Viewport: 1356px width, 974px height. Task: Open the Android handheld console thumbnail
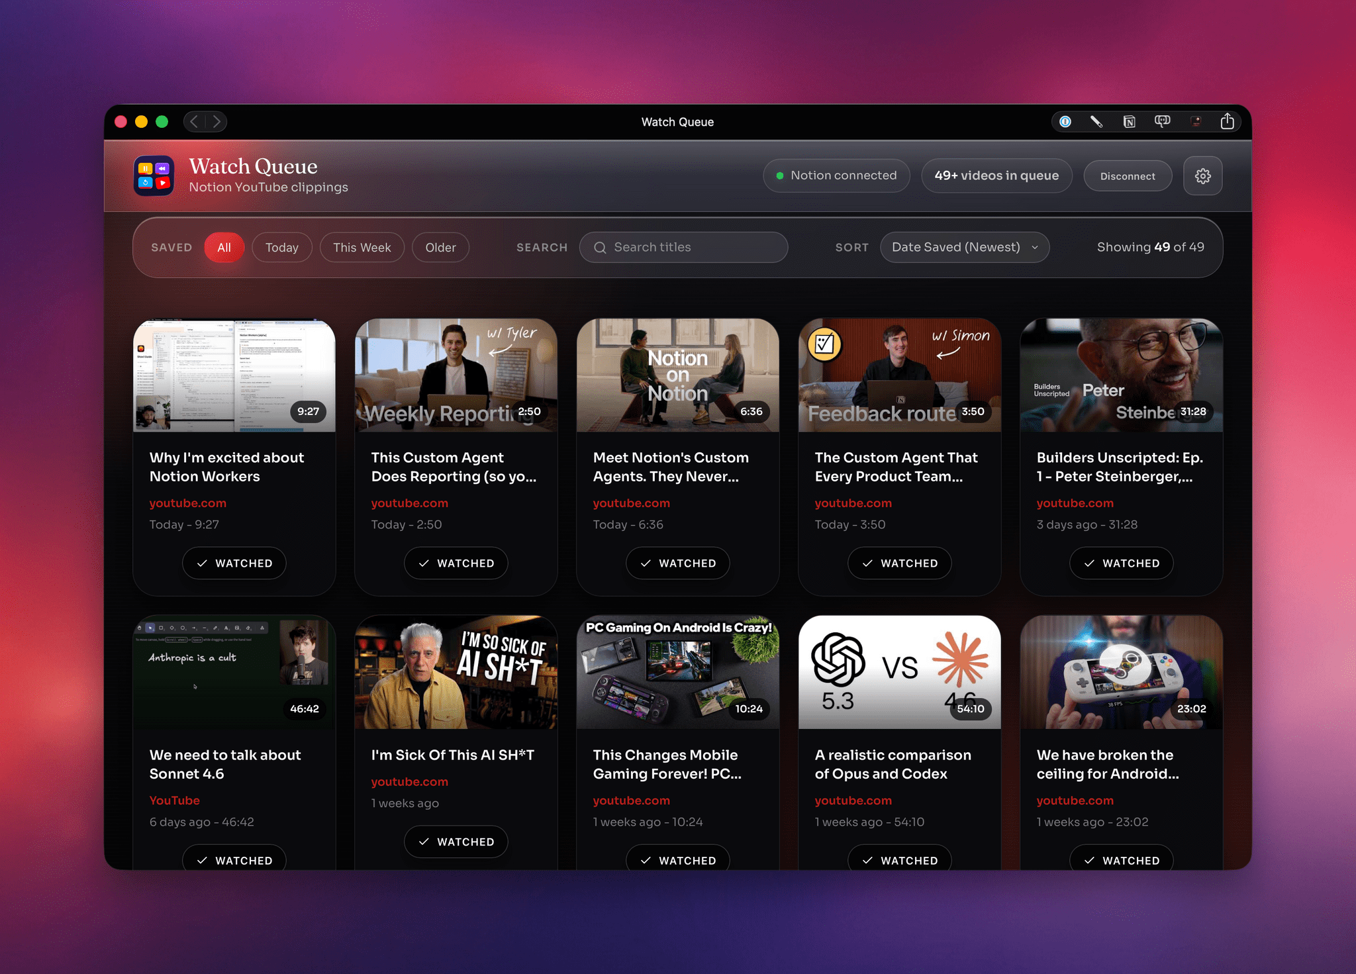(x=1122, y=673)
